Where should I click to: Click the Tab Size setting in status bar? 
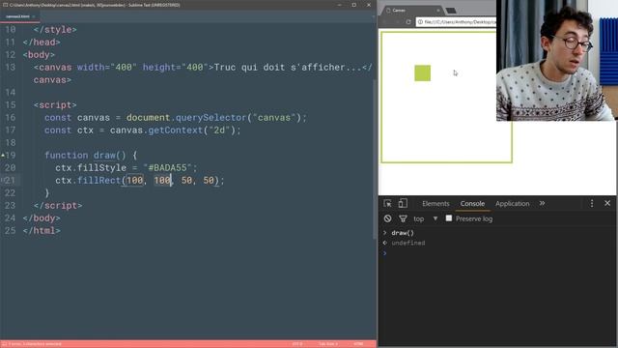tap(328, 344)
